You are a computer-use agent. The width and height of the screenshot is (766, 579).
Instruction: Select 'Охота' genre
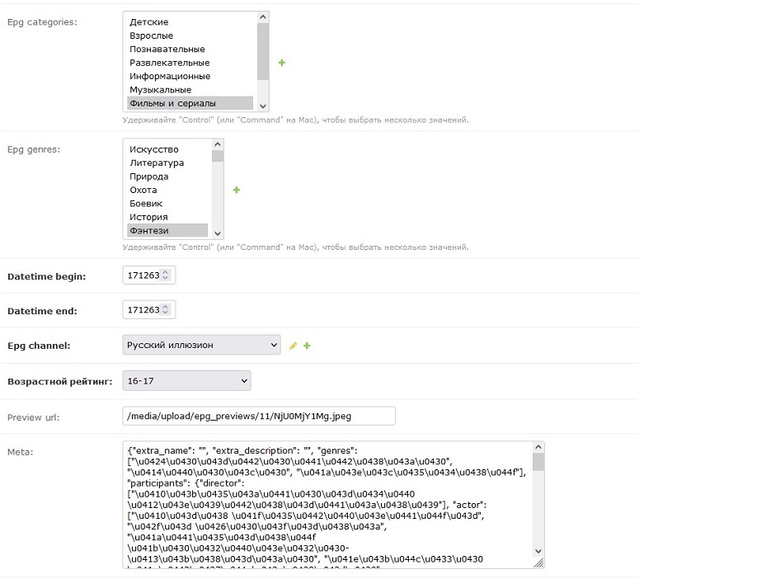click(x=167, y=190)
